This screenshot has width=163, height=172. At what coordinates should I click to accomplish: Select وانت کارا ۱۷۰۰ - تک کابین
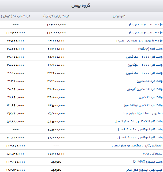pos(144,57)
